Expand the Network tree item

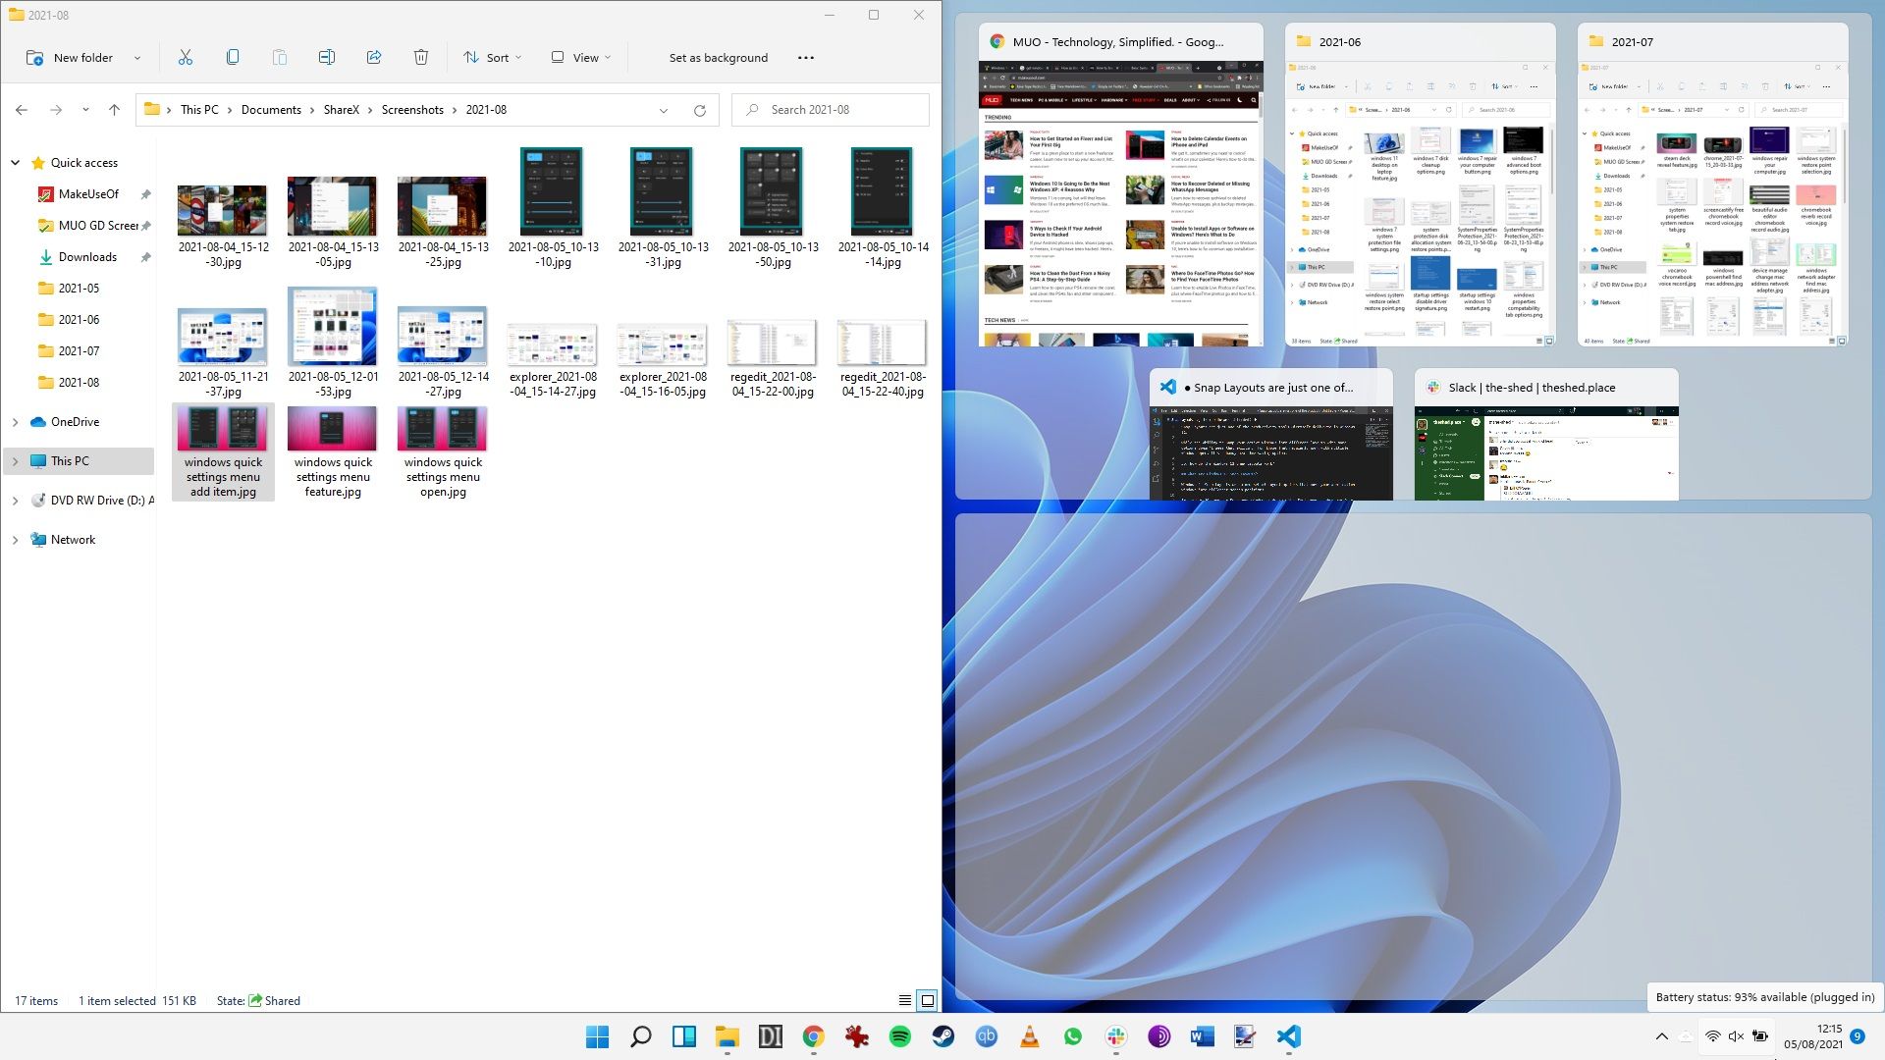[x=16, y=539]
